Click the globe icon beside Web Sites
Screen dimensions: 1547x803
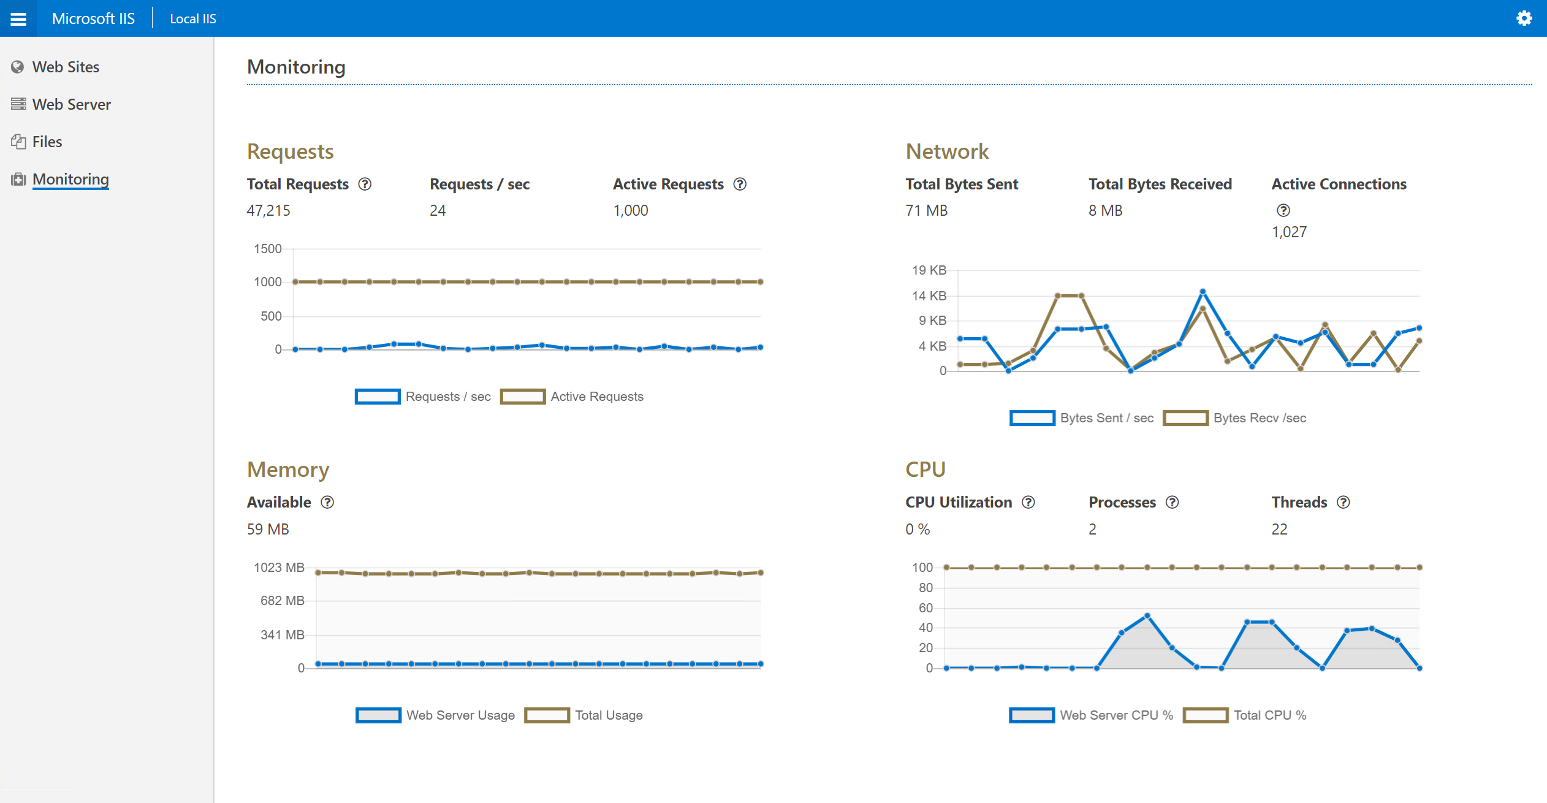click(18, 66)
